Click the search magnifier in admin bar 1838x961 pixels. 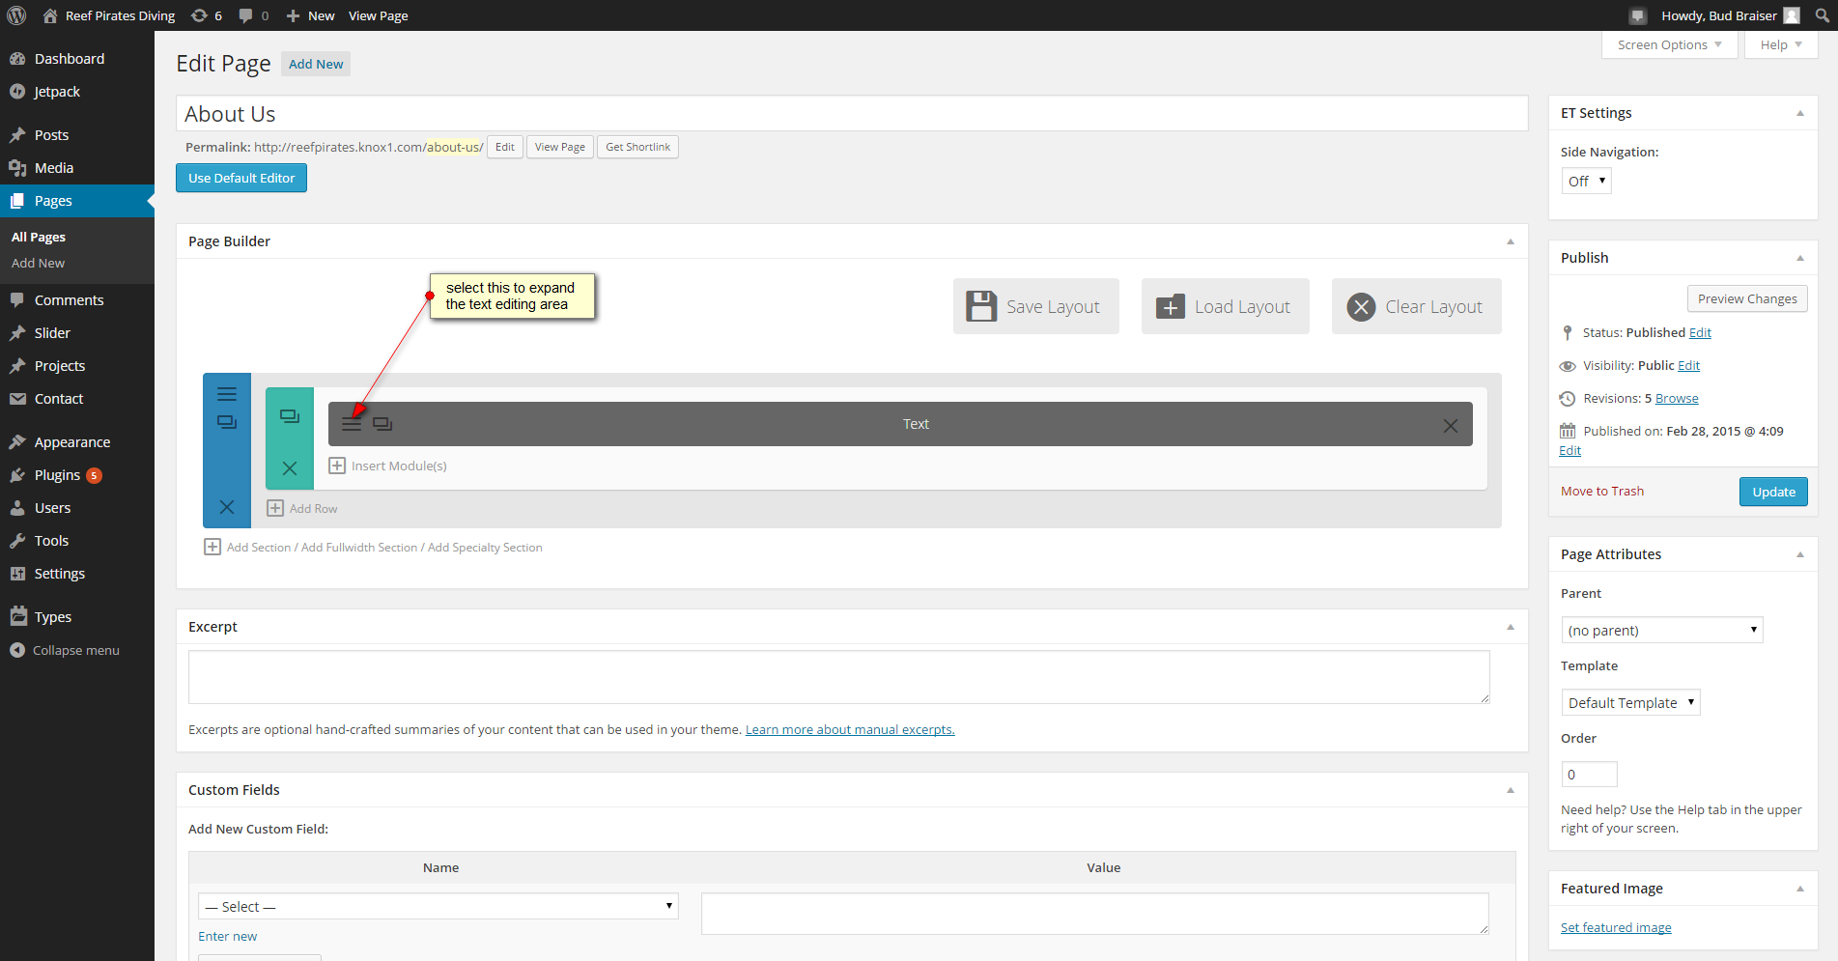pyautogui.click(x=1823, y=15)
